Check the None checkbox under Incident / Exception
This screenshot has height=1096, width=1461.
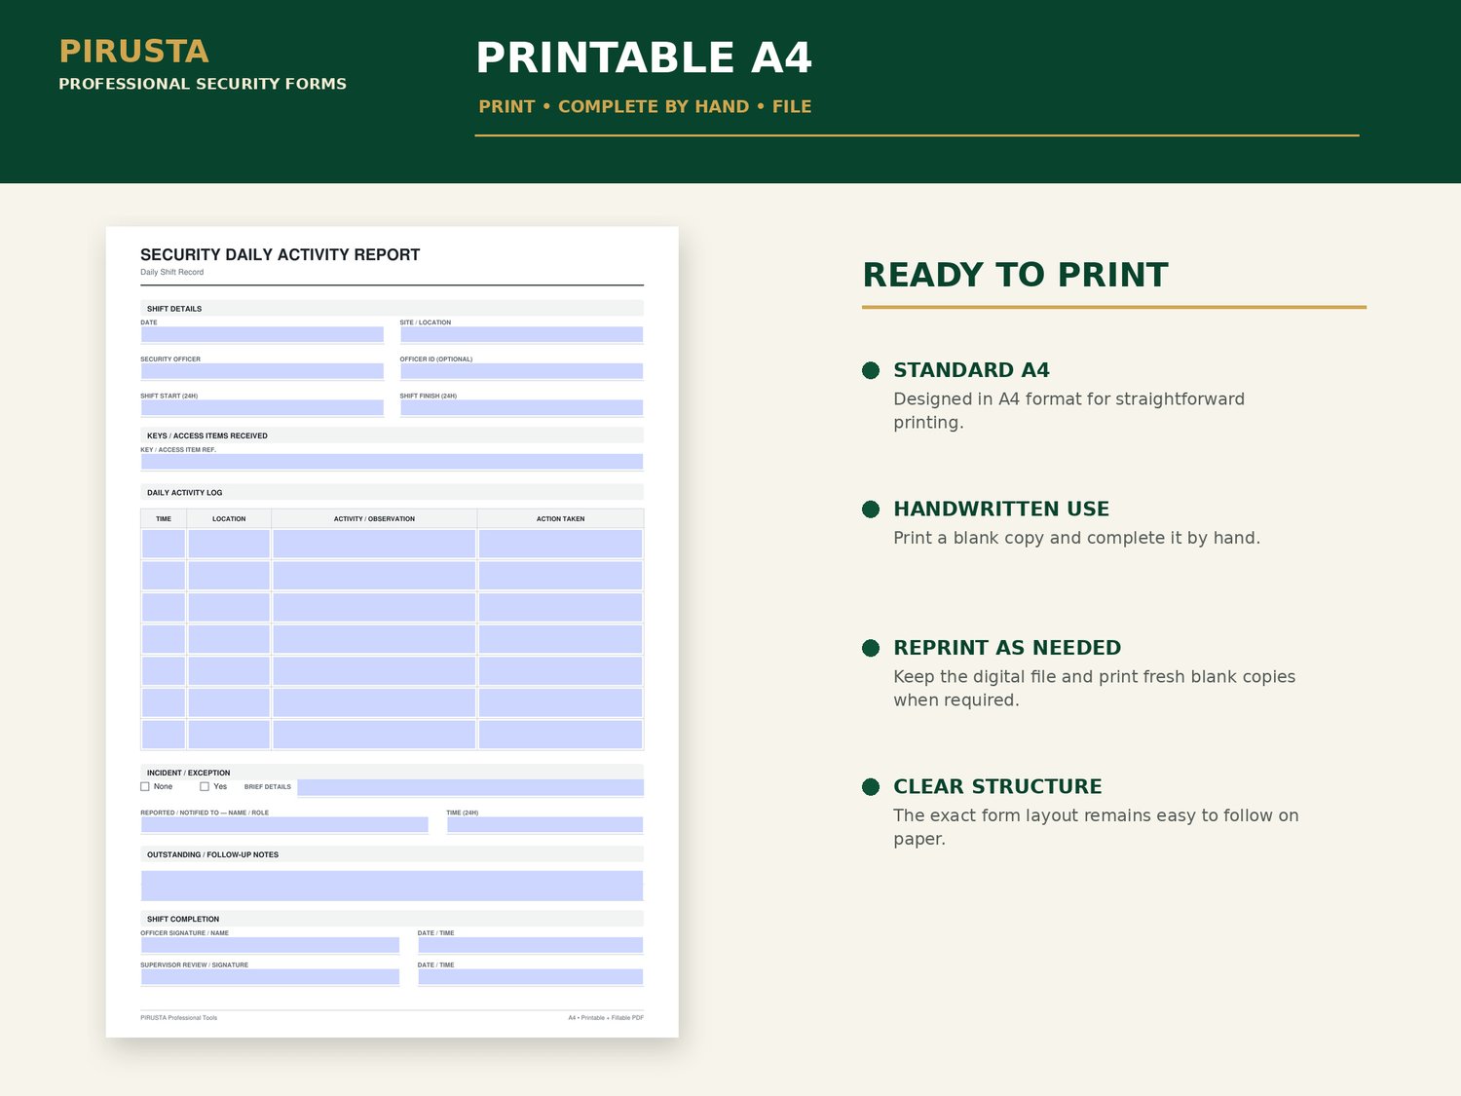145,786
